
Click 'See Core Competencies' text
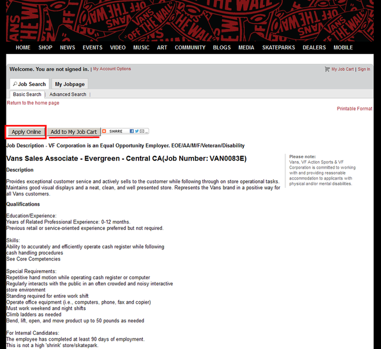pyautogui.click(x=34, y=259)
